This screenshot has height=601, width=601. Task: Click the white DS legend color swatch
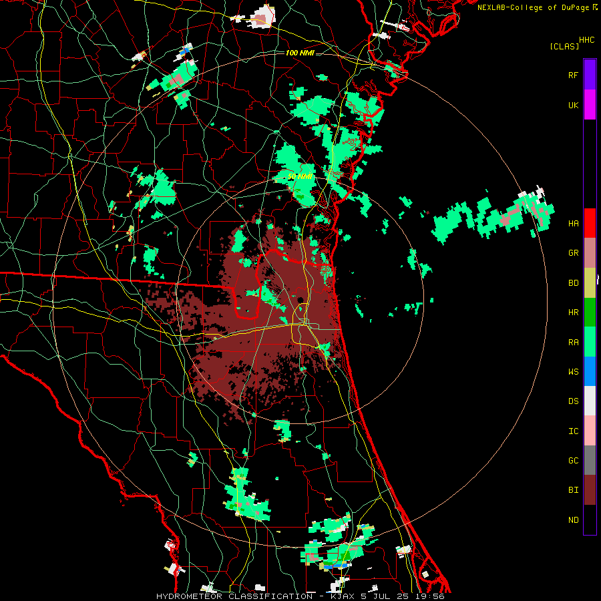(590, 401)
